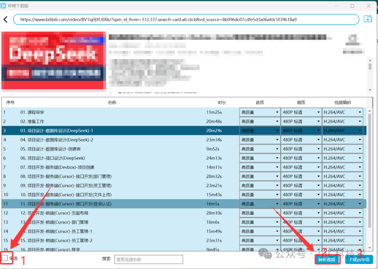The width and height of the screenshot is (378, 269).
Task: Click the 名称 column header
Action: coord(112,102)
